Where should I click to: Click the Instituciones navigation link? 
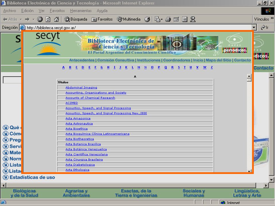click(149, 60)
